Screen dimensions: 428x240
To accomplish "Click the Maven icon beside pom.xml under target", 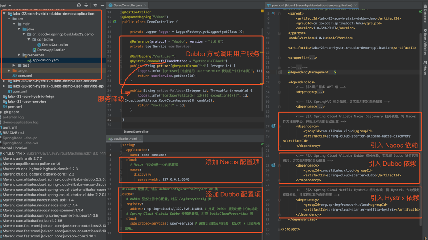I will [15, 76].
